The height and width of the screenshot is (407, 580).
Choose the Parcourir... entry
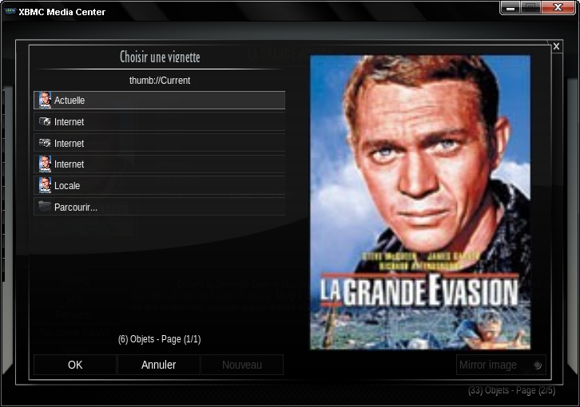[160, 207]
